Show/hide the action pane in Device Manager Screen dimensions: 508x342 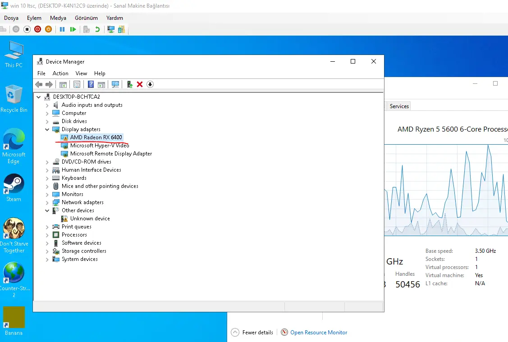[101, 85]
